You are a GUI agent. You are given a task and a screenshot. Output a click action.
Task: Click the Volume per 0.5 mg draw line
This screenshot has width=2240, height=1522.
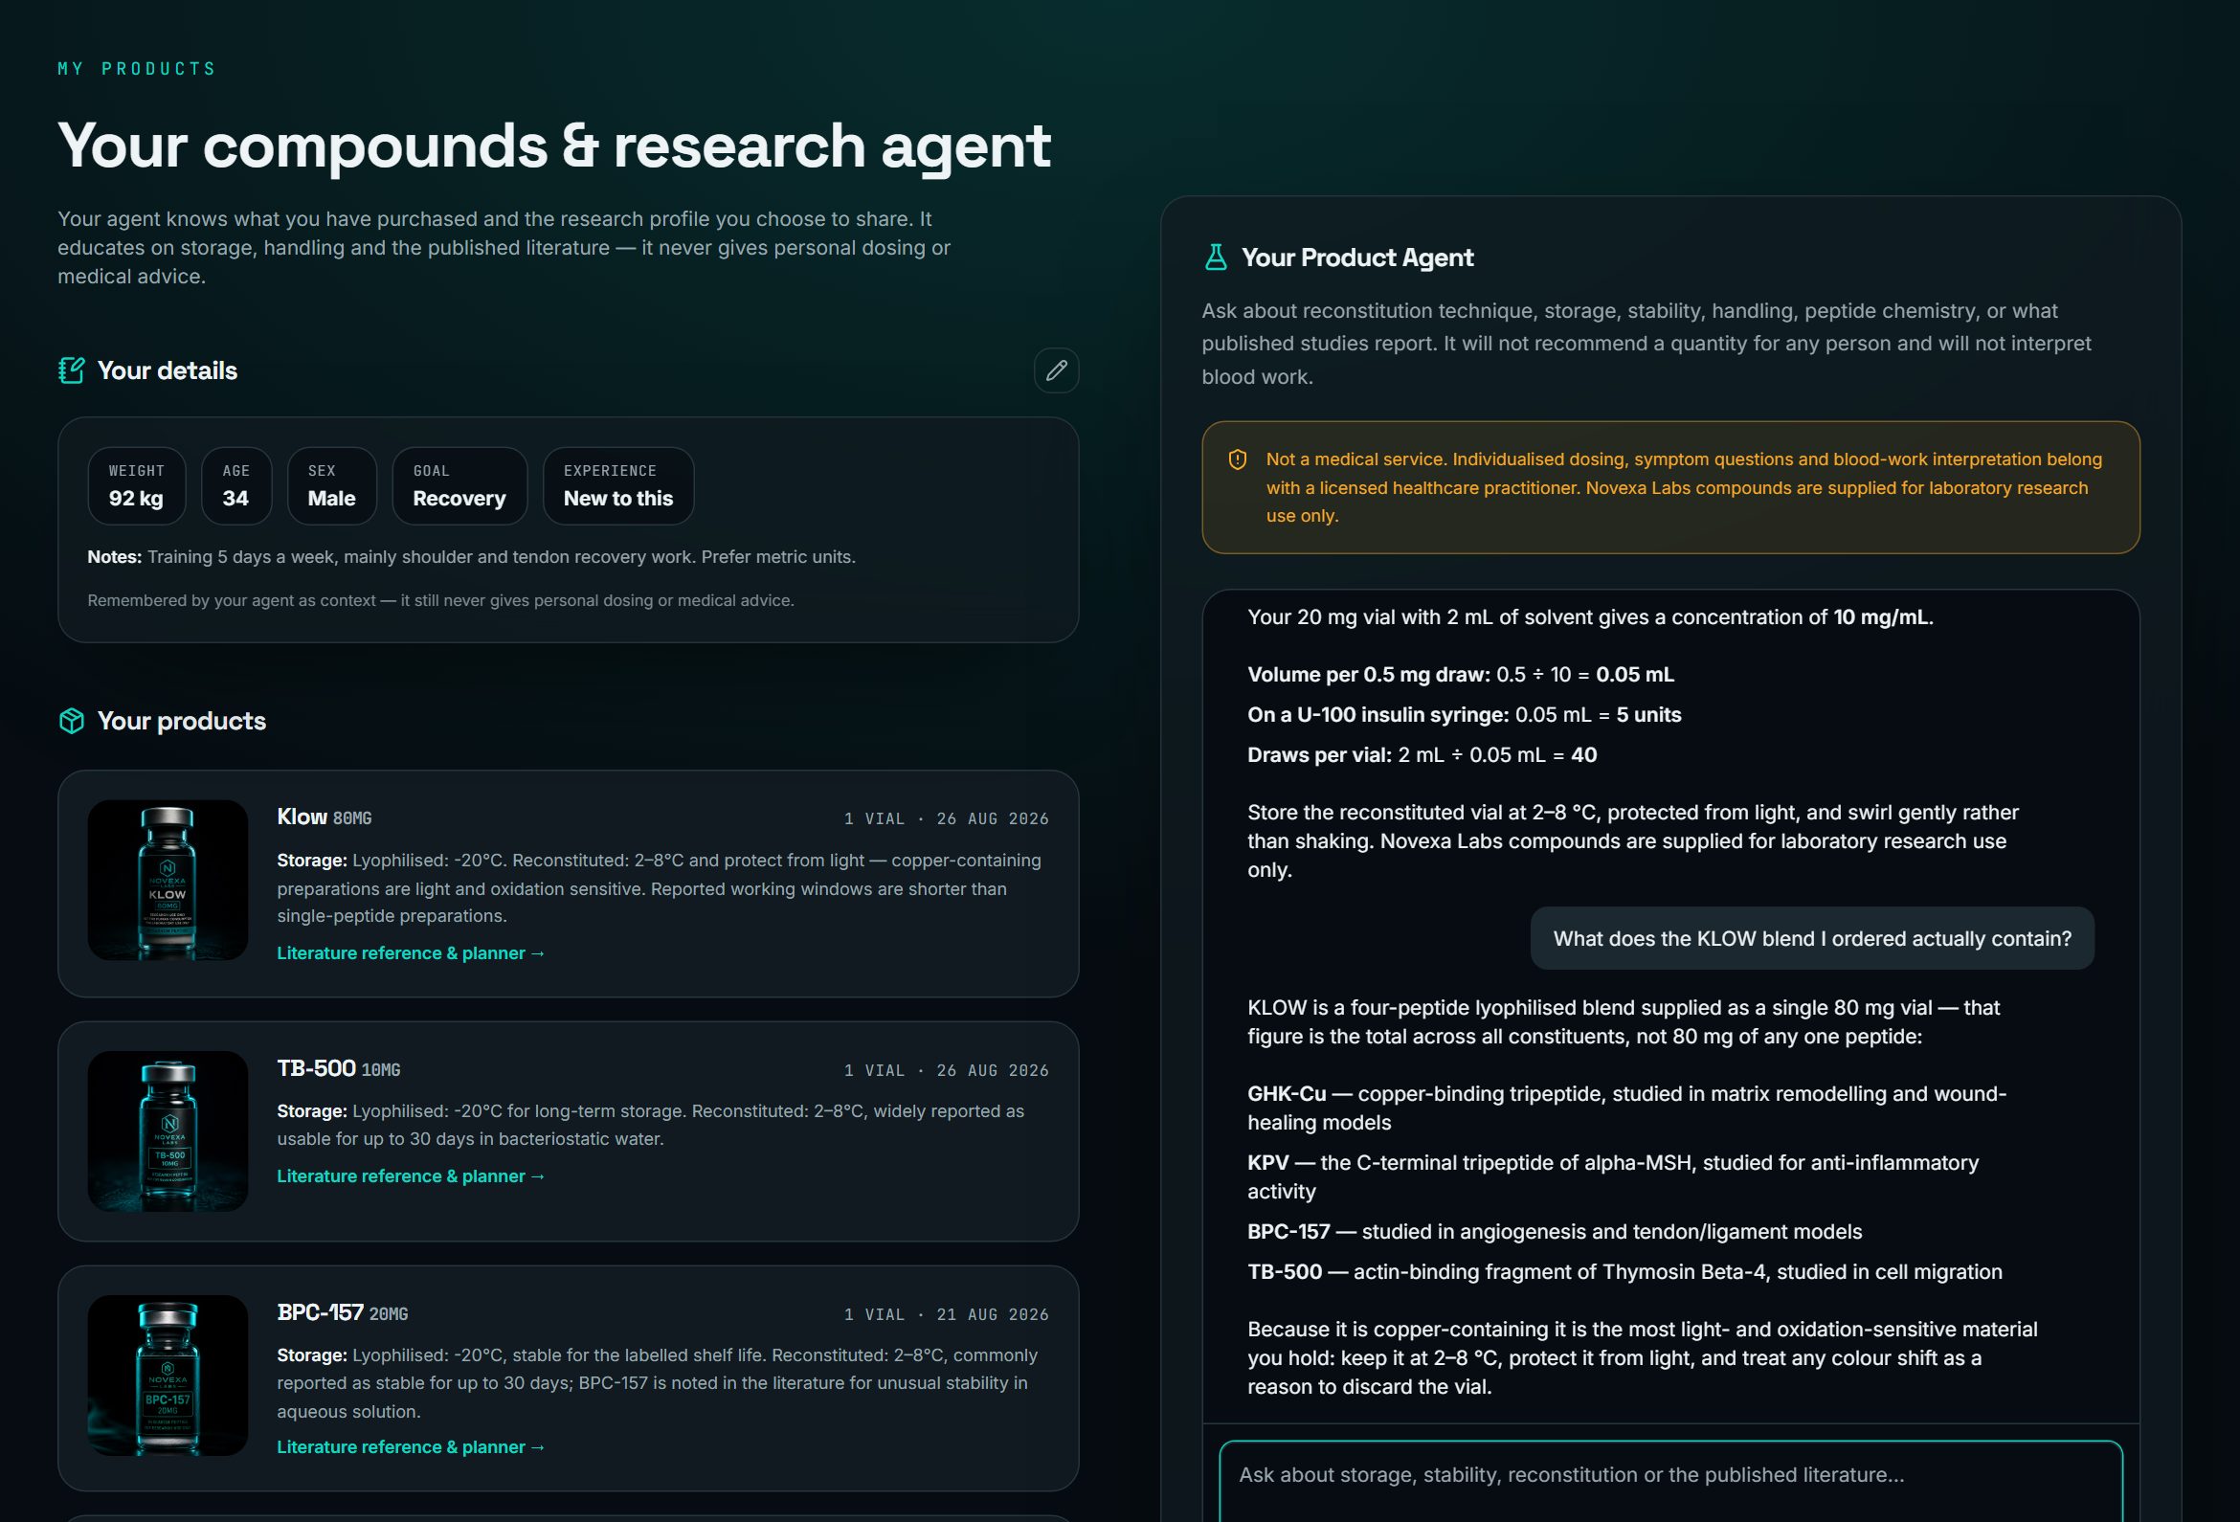tap(1460, 674)
